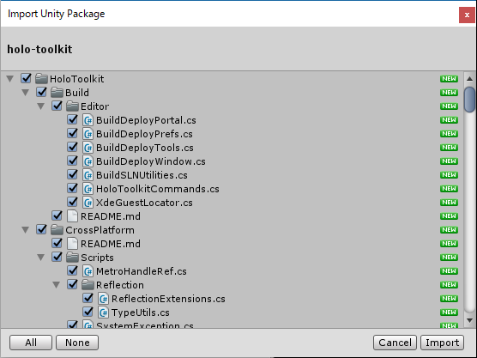477x358 pixels.
Task: Select the MetroHandleRef.cs file name
Action: click(142, 271)
